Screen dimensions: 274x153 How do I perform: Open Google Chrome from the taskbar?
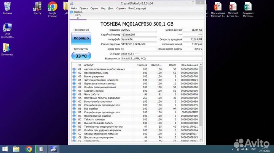29,149
